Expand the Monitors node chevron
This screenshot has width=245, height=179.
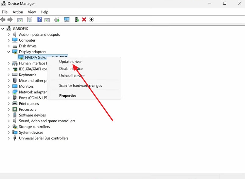point(9,86)
